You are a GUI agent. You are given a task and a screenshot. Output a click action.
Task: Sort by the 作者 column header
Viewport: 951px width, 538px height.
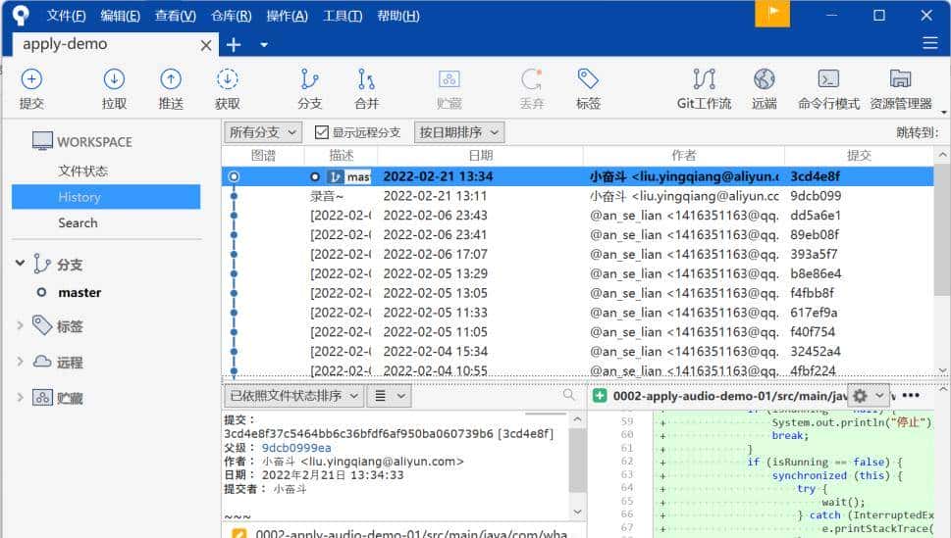coord(683,156)
